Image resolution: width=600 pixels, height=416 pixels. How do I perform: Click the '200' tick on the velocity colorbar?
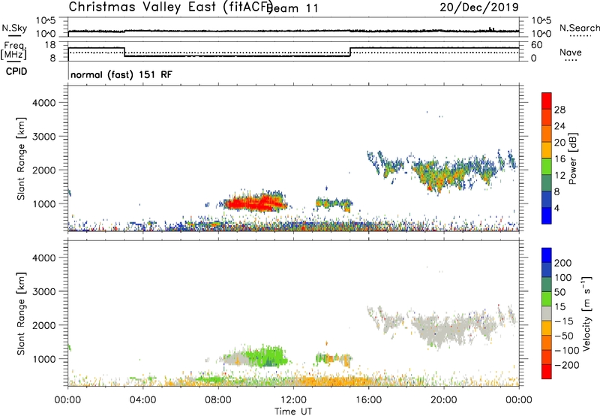pyautogui.click(x=563, y=263)
